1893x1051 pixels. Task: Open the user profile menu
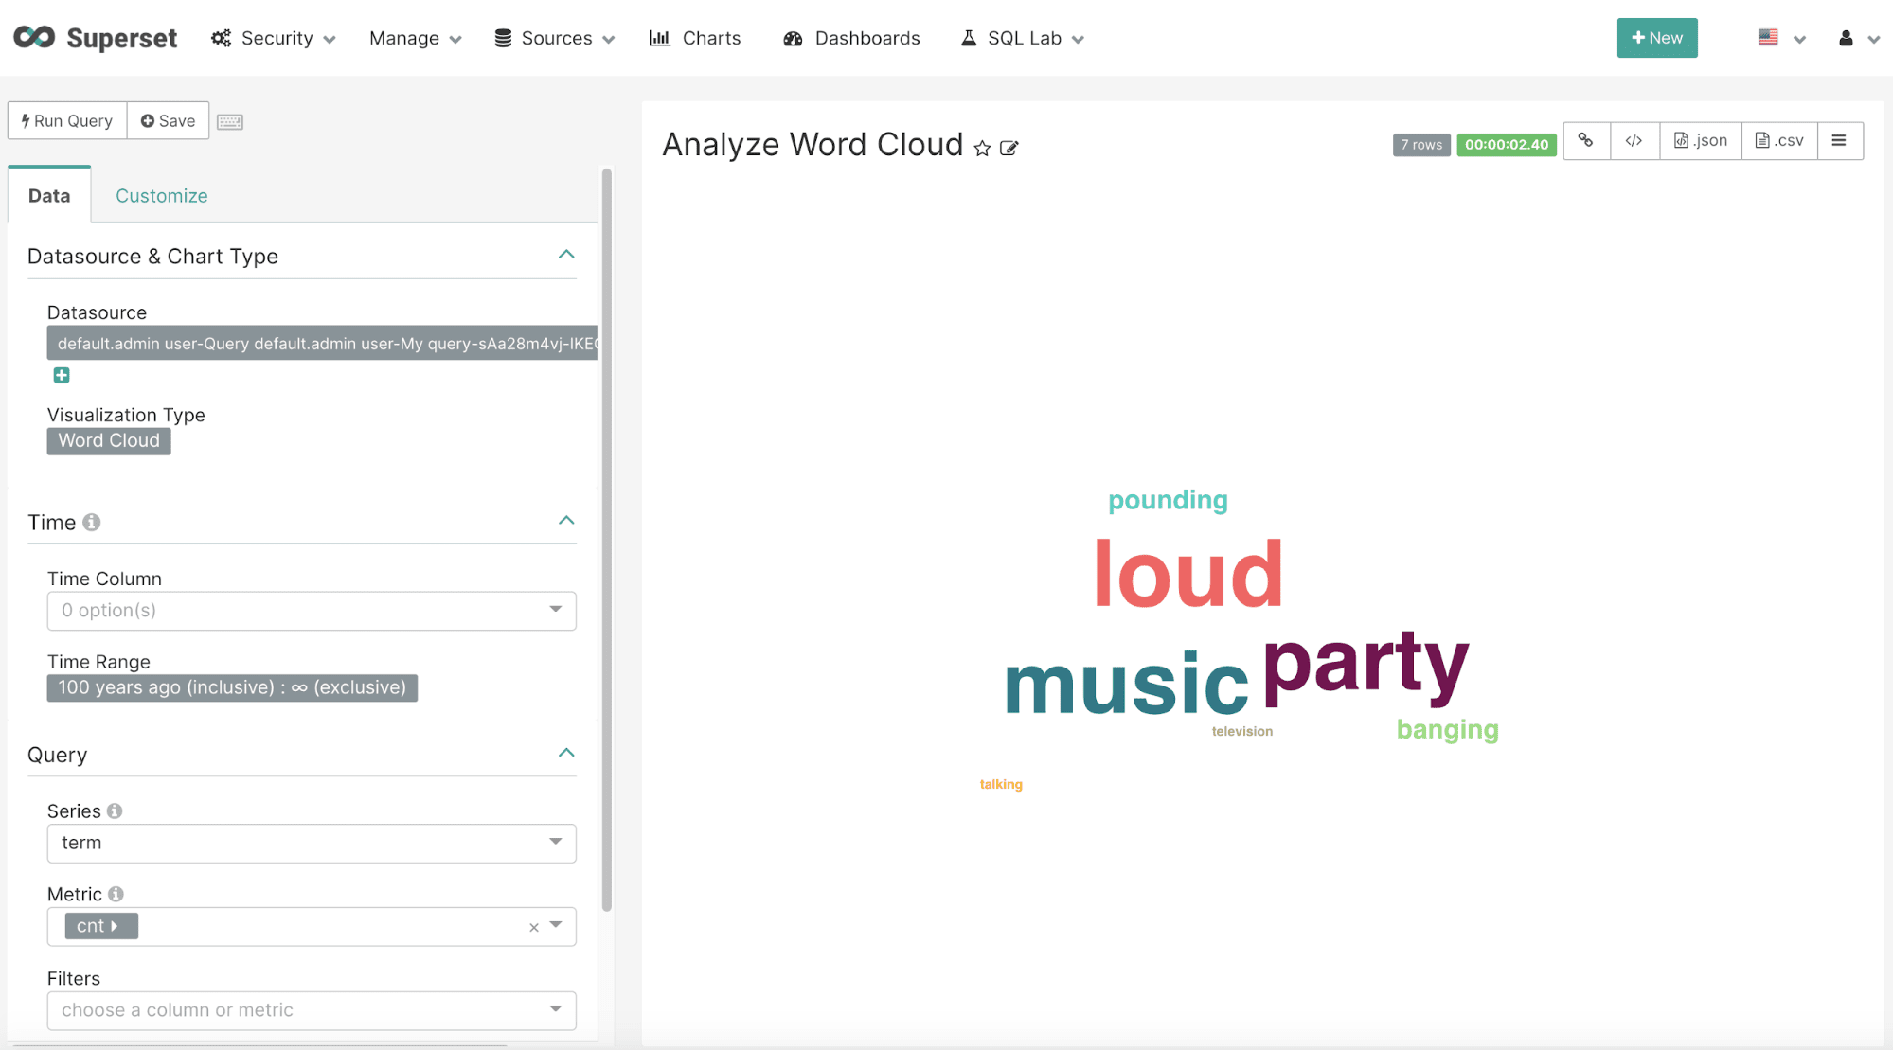[x=1858, y=38]
